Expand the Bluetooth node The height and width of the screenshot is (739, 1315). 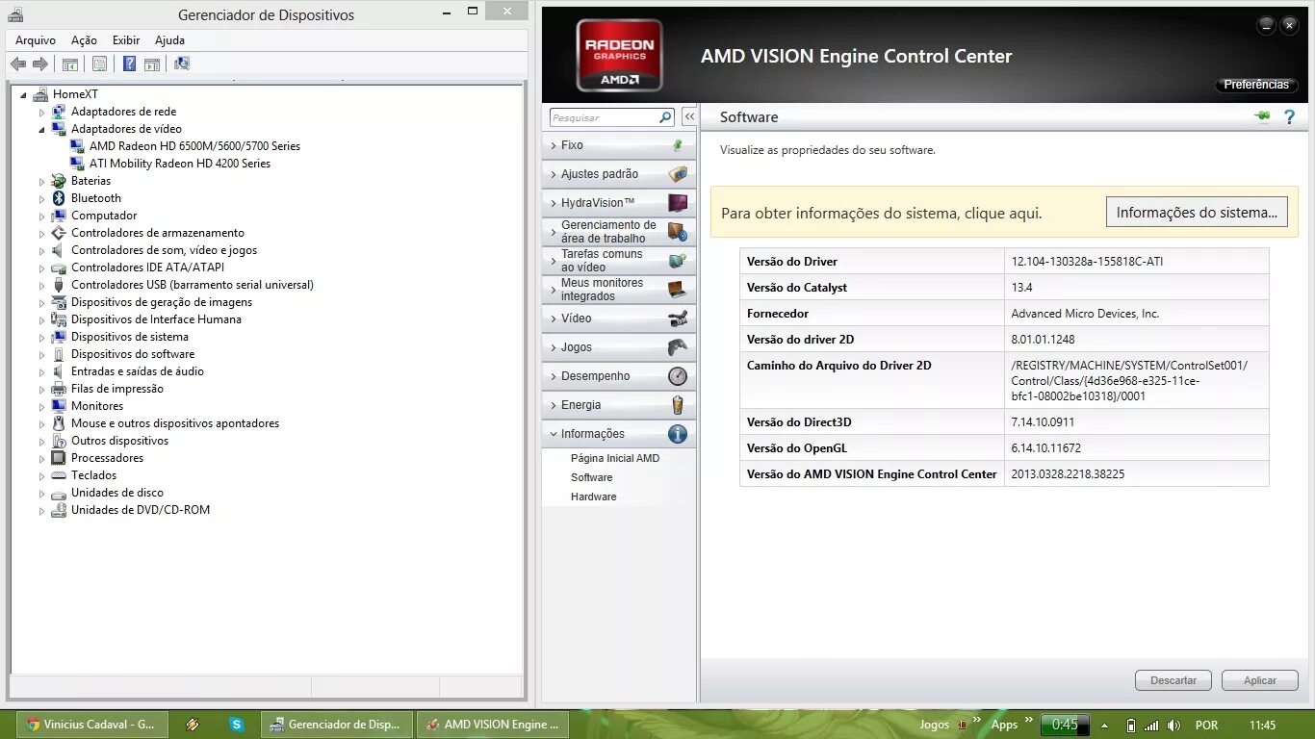click(x=41, y=199)
